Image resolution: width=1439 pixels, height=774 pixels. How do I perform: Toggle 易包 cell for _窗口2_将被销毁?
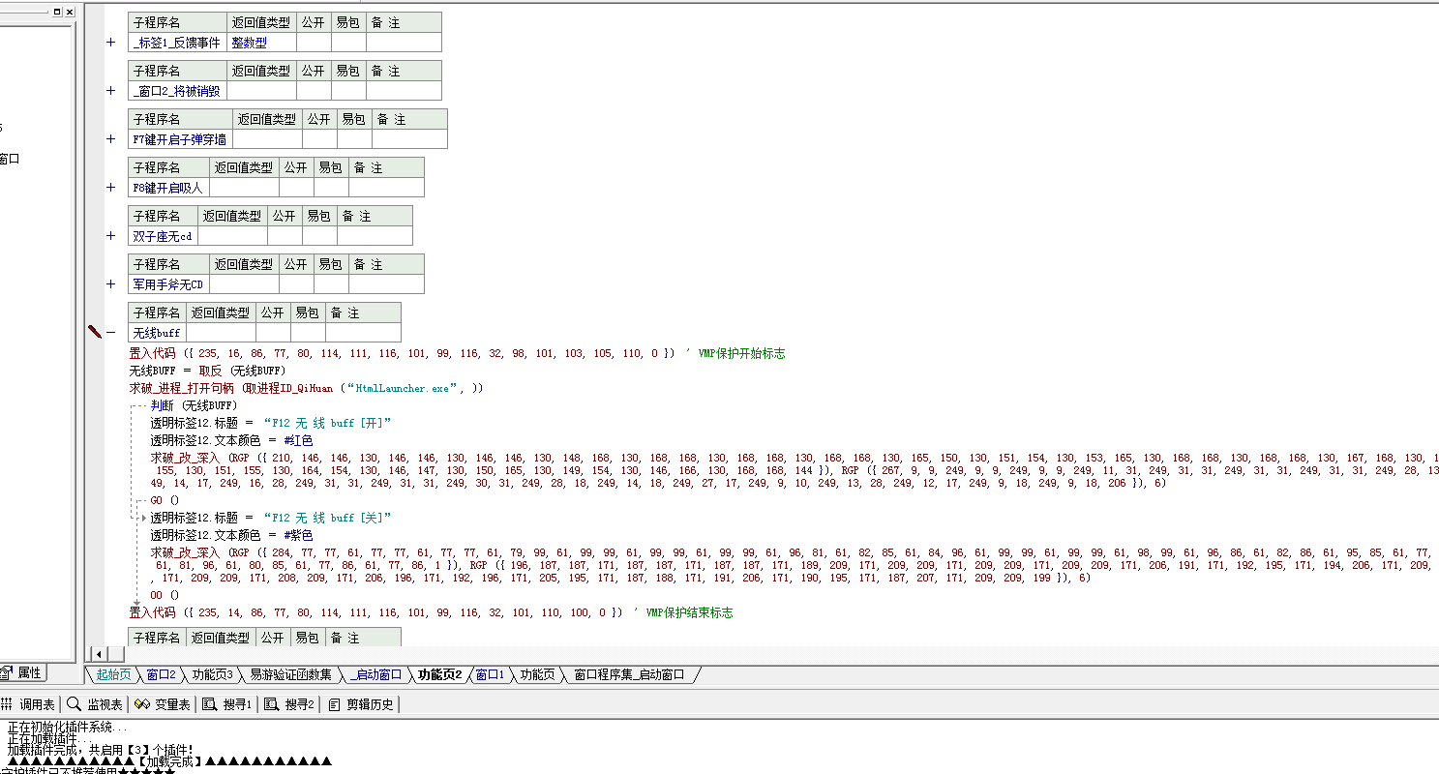point(348,91)
